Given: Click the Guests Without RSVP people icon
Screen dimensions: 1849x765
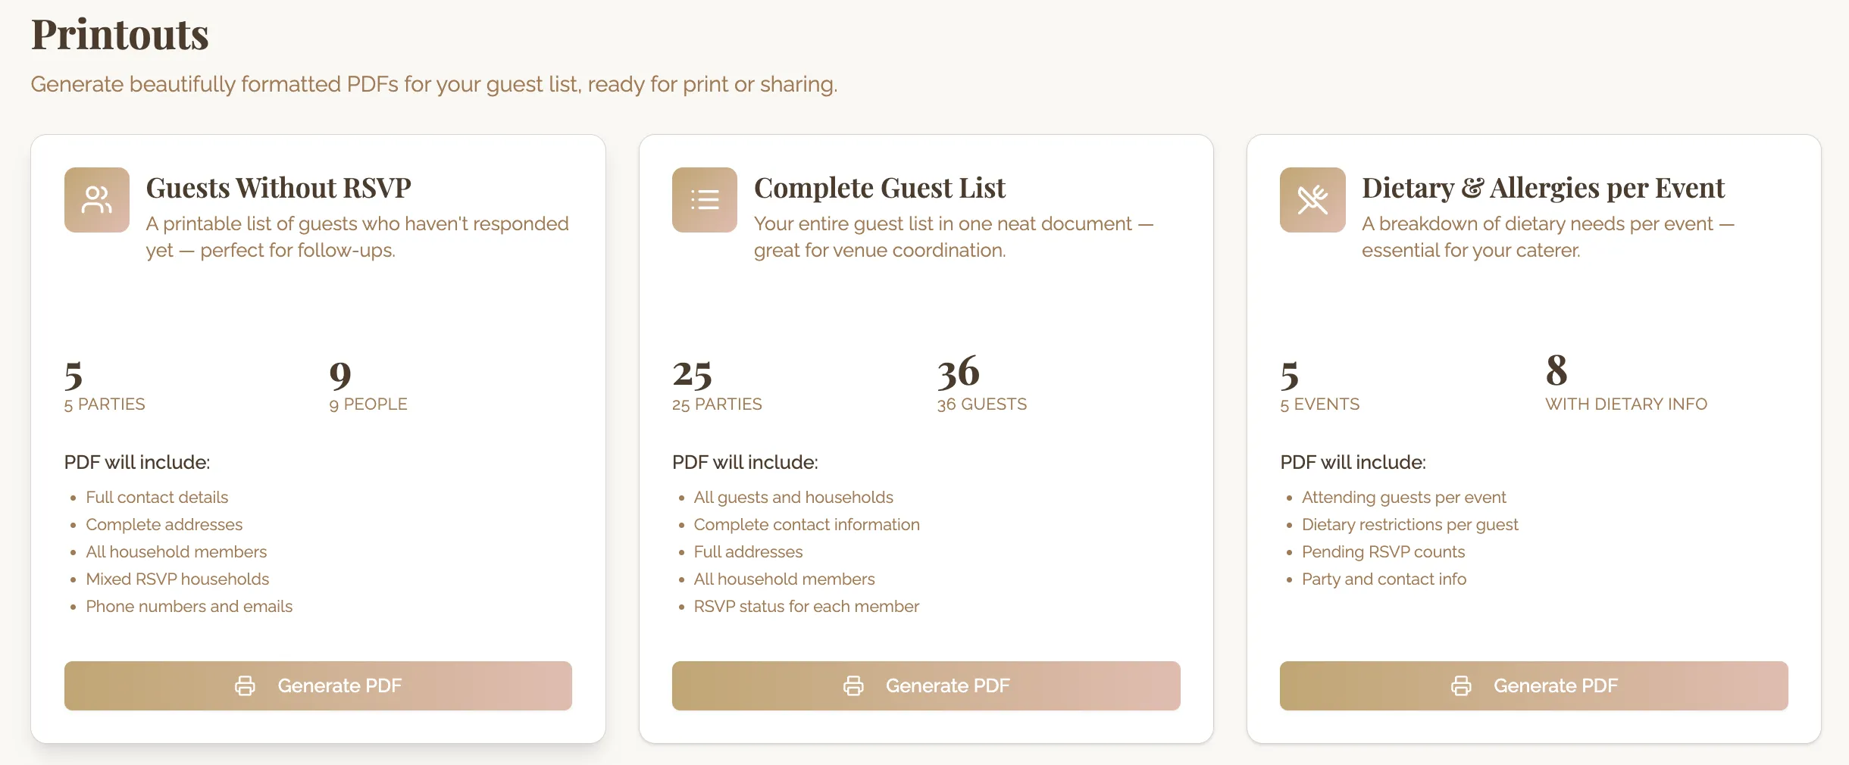Looking at the screenshot, I should click(97, 200).
